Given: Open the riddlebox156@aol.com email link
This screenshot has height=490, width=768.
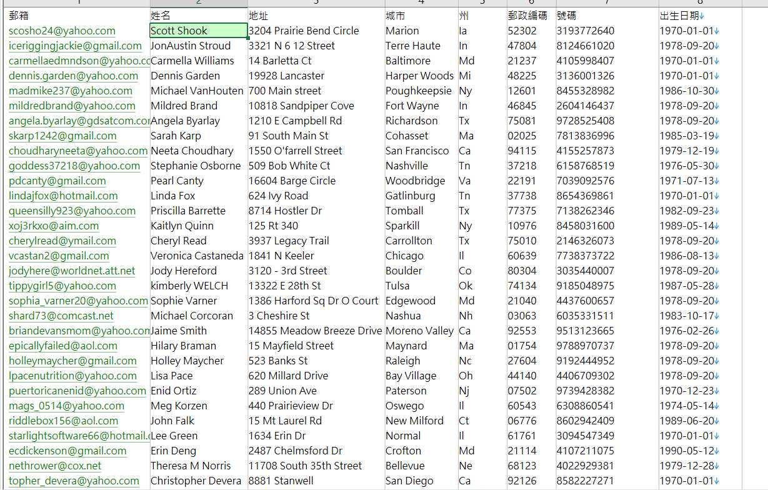Looking at the screenshot, I should click(63, 421).
